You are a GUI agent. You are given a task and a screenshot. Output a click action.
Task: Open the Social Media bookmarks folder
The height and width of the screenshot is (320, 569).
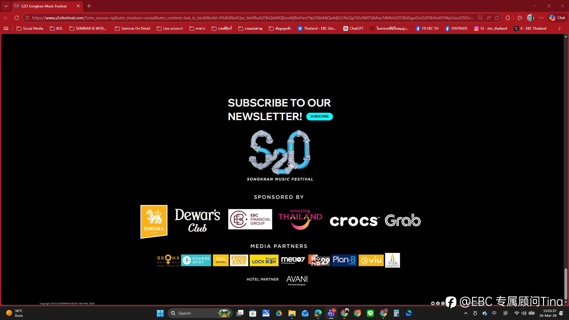pos(30,28)
